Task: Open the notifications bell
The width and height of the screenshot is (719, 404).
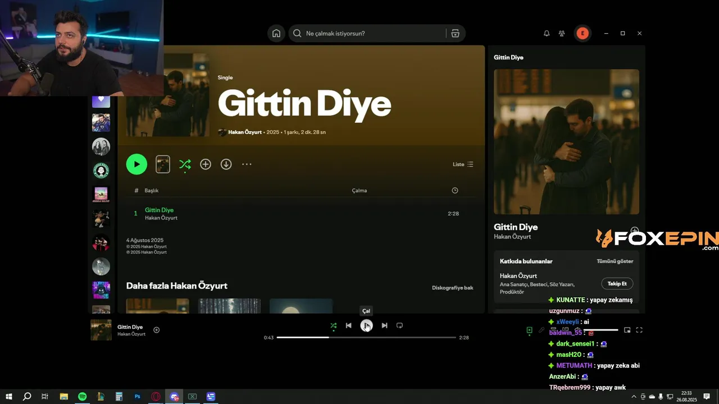Action: click(547, 33)
